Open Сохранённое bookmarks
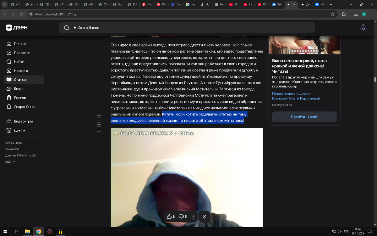Viewport: 377px width, 236px height. point(24,107)
